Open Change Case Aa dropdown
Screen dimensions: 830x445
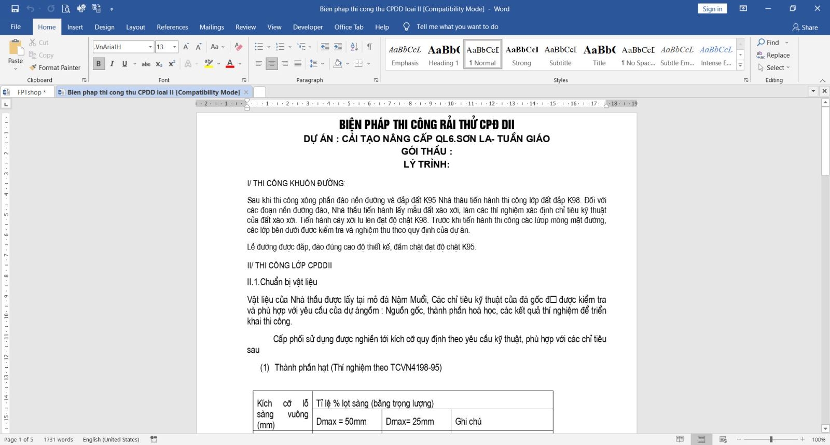(x=217, y=47)
